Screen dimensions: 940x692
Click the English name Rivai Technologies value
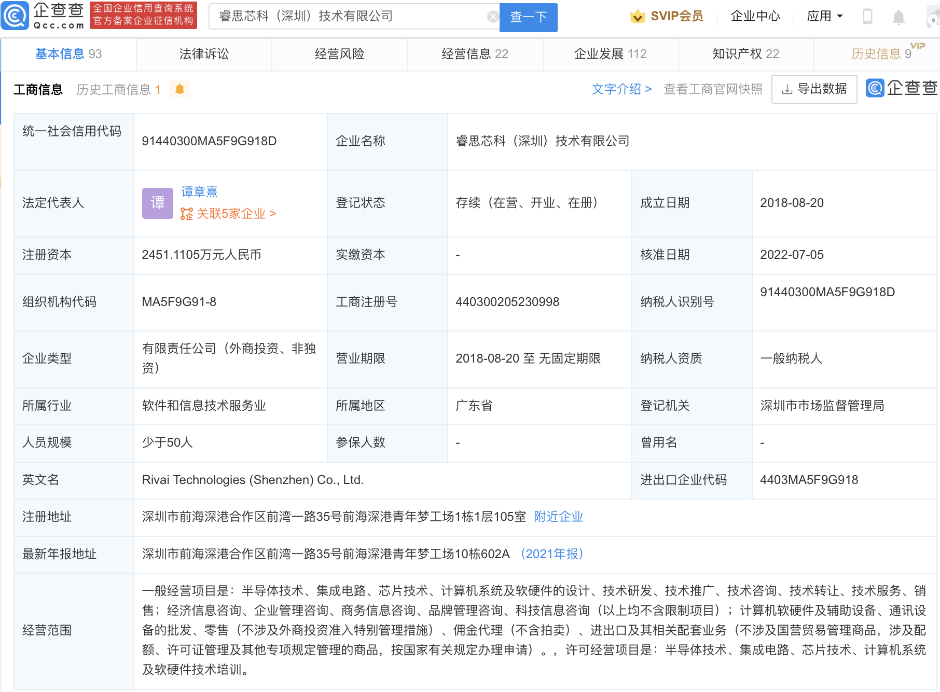click(253, 480)
